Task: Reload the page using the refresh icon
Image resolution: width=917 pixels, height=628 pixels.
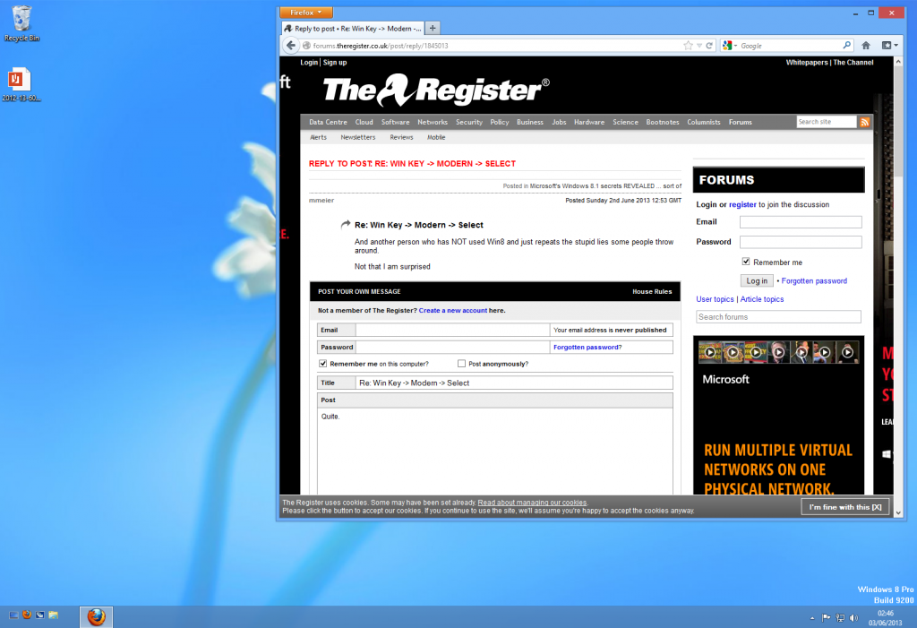Action: click(x=709, y=46)
